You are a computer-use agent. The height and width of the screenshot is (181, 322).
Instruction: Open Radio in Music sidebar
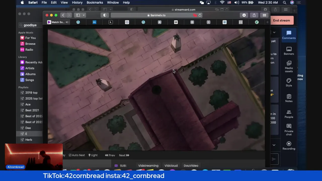pyautogui.click(x=27, y=50)
